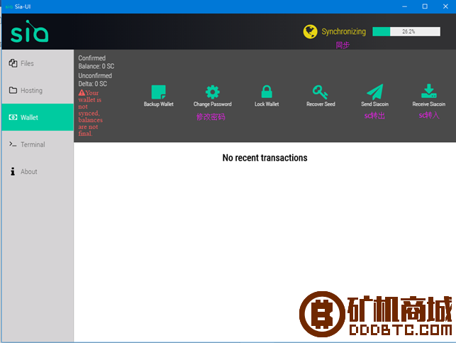Click the Wallet money icon in sidebar

(13, 117)
